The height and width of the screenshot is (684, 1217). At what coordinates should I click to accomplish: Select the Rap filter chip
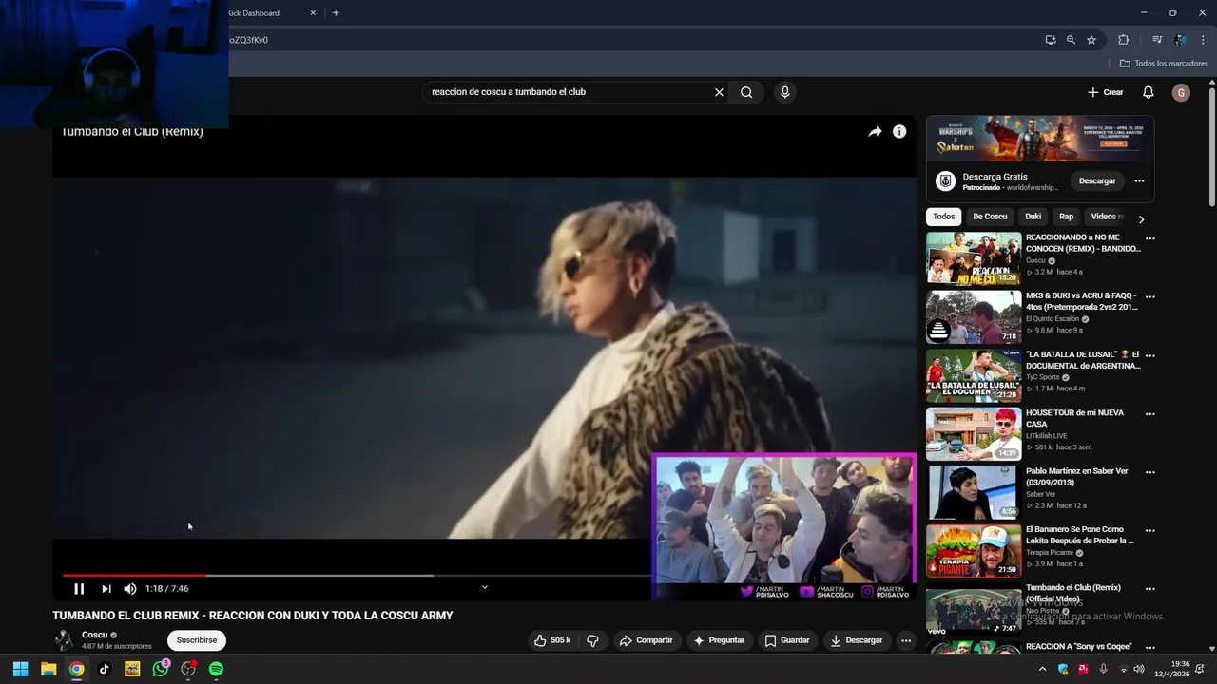click(x=1067, y=217)
